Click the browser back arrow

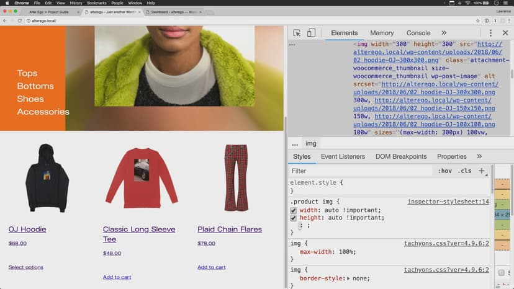[5, 20]
